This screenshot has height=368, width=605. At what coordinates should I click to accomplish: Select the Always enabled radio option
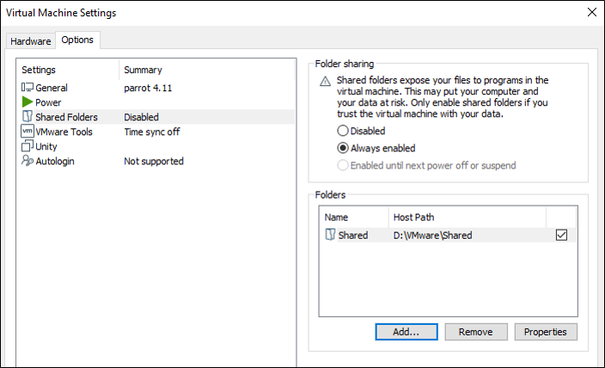(344, 148)
